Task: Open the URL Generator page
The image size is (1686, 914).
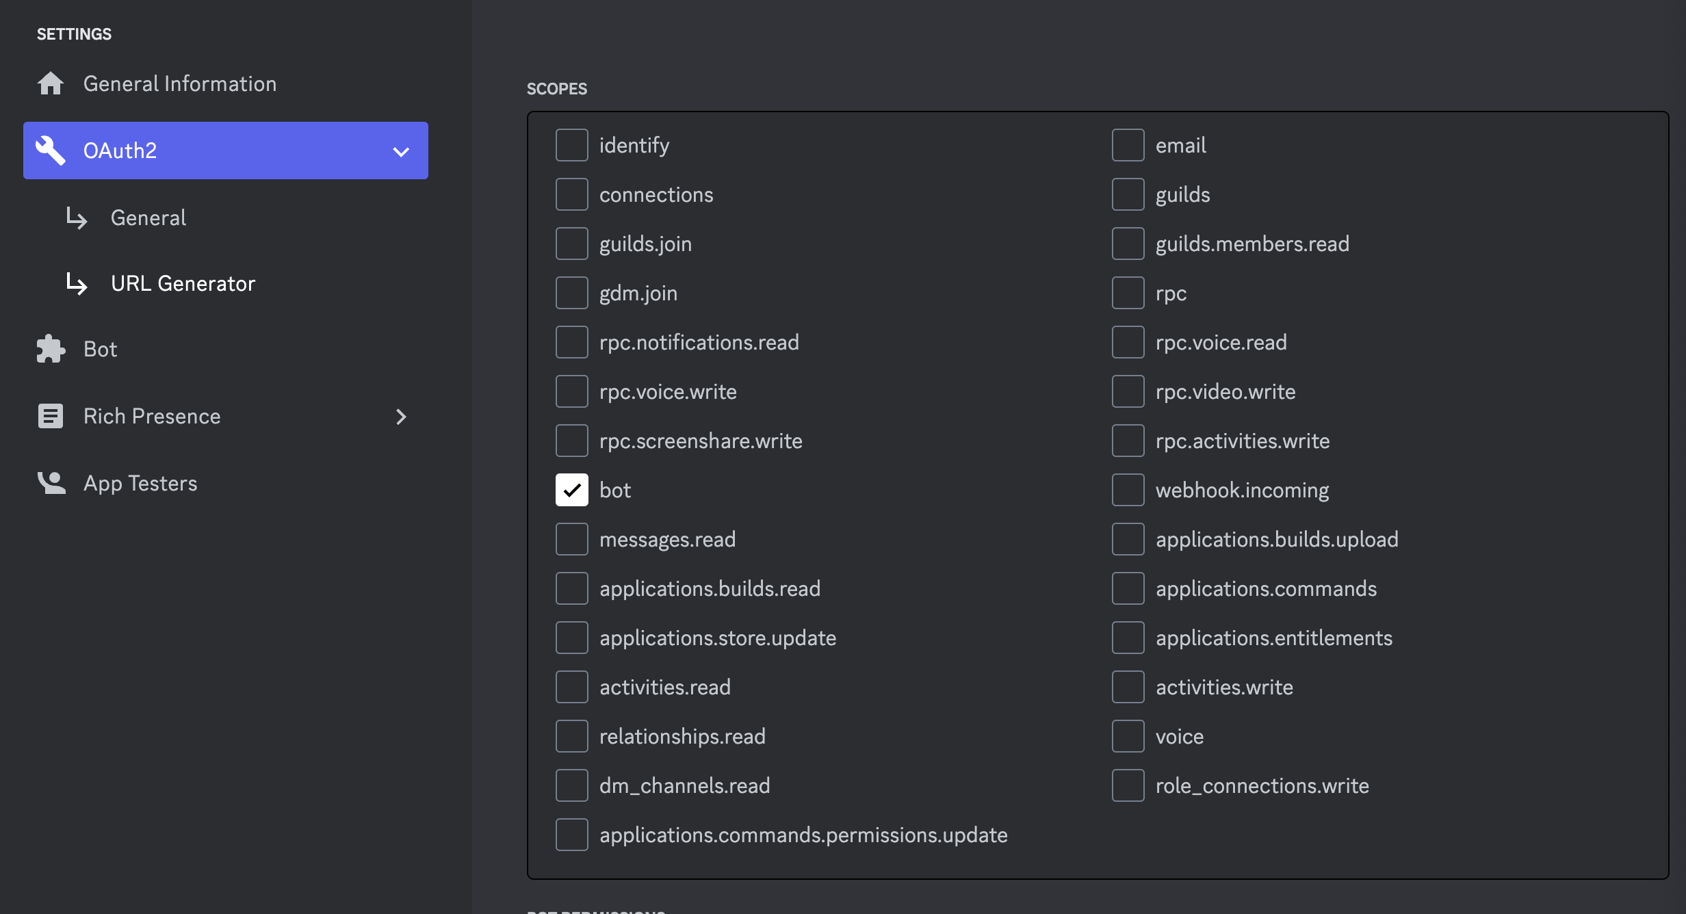Action: [183, 283]
